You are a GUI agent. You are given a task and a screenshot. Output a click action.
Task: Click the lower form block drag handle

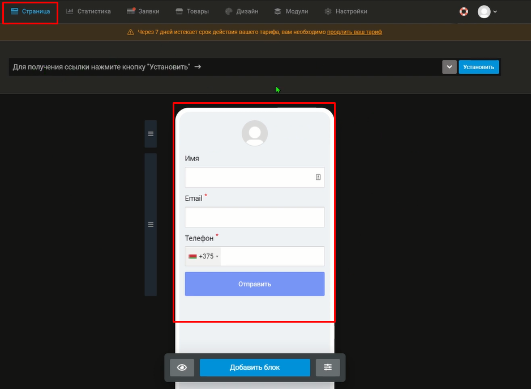[x=151, y=225]
